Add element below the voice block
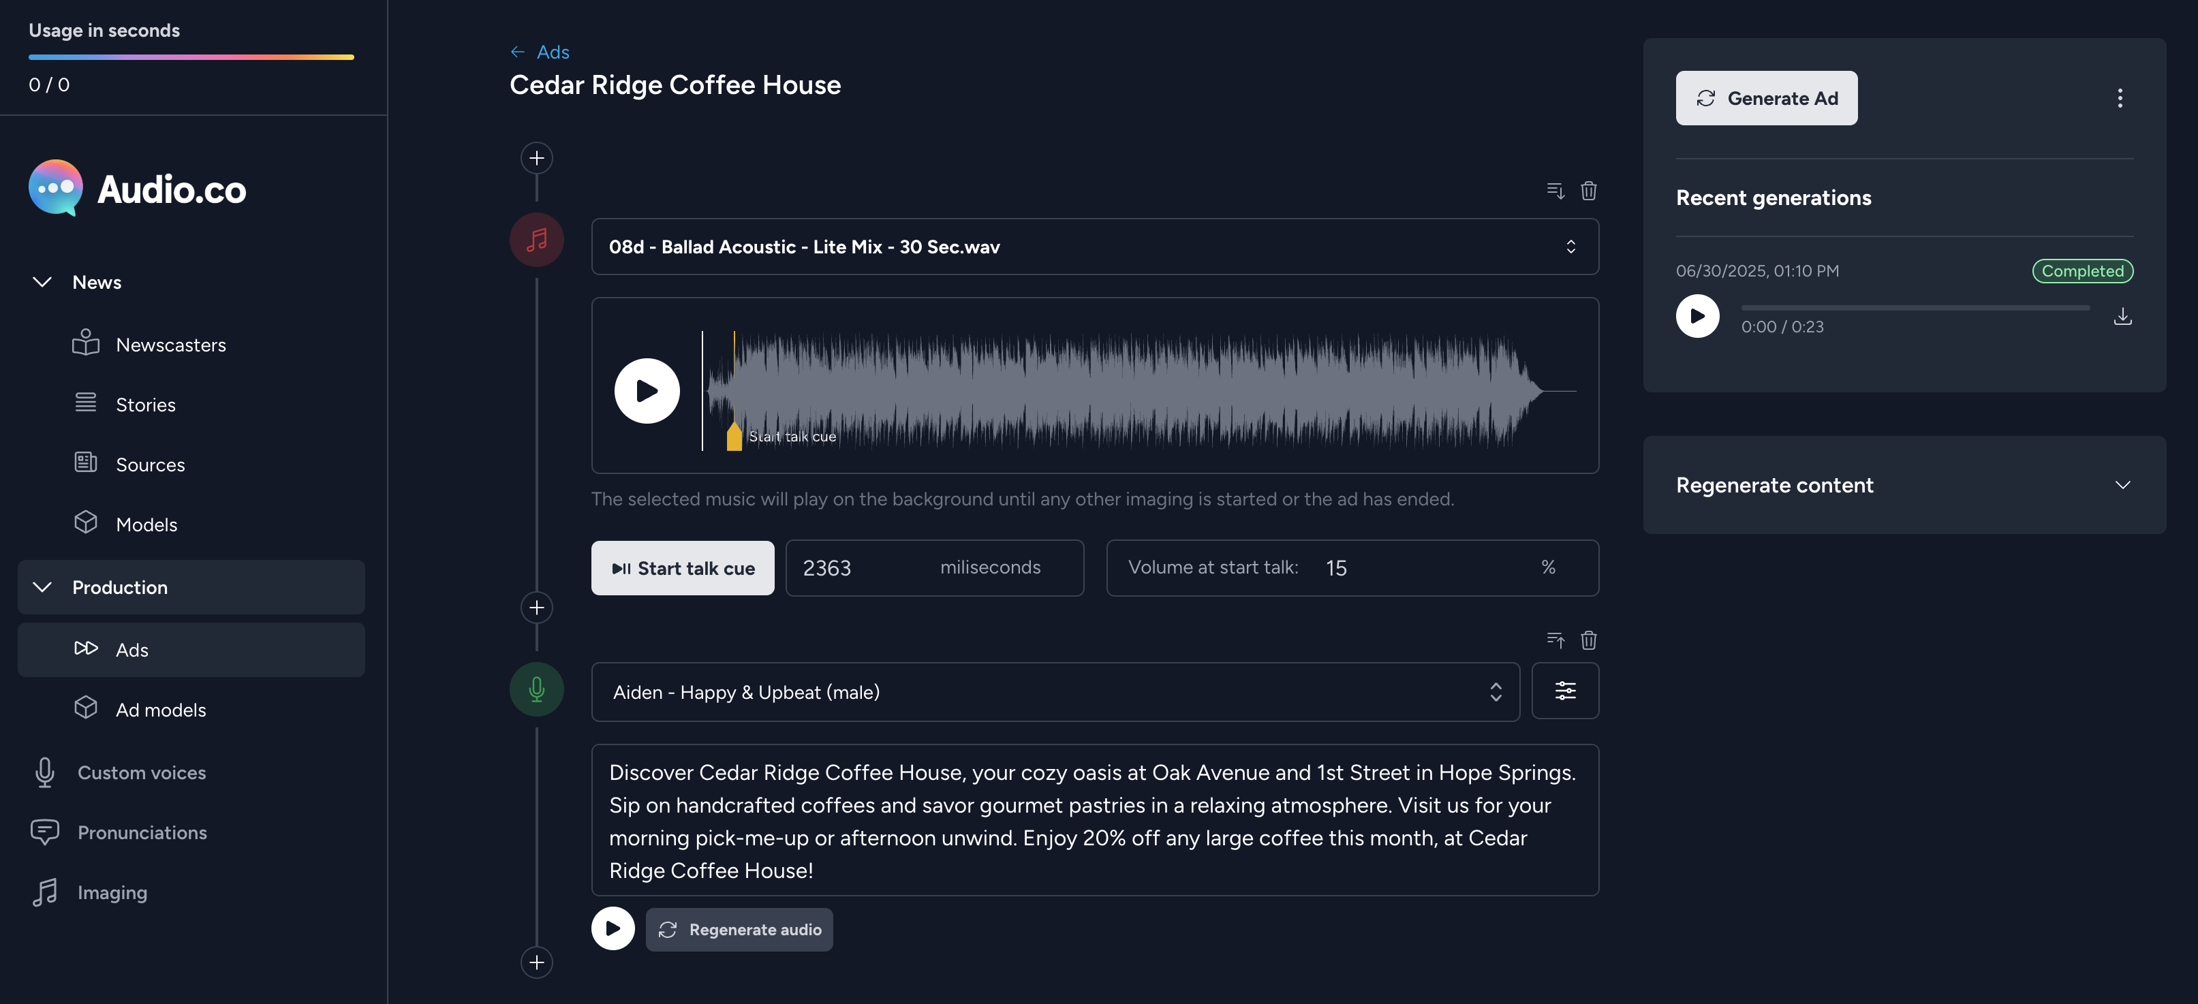Screen dimensions: 2198x1004 [537, 962]
